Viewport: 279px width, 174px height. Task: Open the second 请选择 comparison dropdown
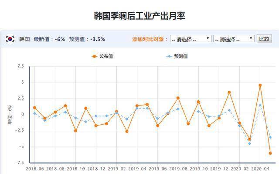(x=234, y=39)
